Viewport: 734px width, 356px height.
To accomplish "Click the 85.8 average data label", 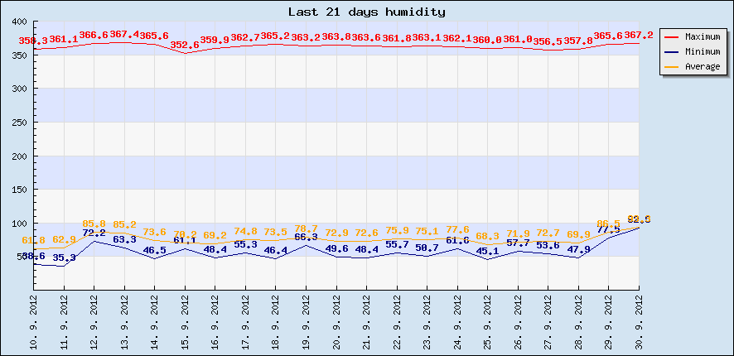I will point(94,224).
